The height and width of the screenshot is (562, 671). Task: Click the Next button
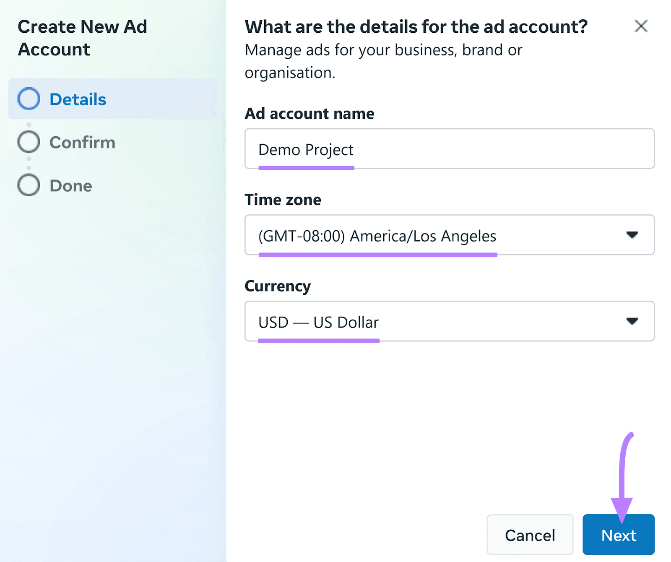point(618,535)
